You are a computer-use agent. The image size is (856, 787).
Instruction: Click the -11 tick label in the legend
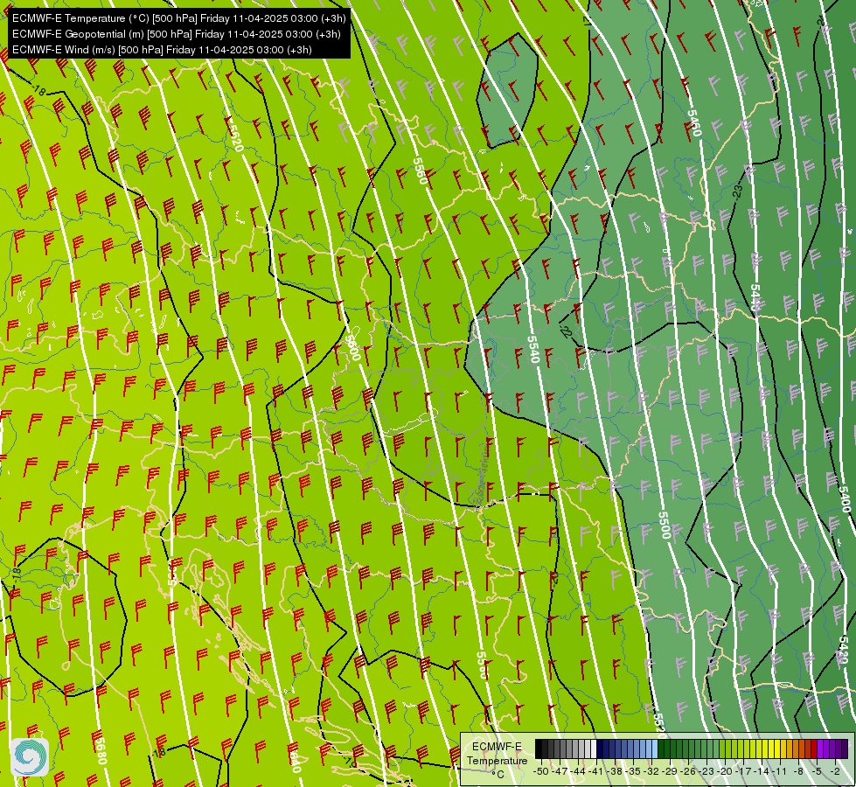(779, 771)
